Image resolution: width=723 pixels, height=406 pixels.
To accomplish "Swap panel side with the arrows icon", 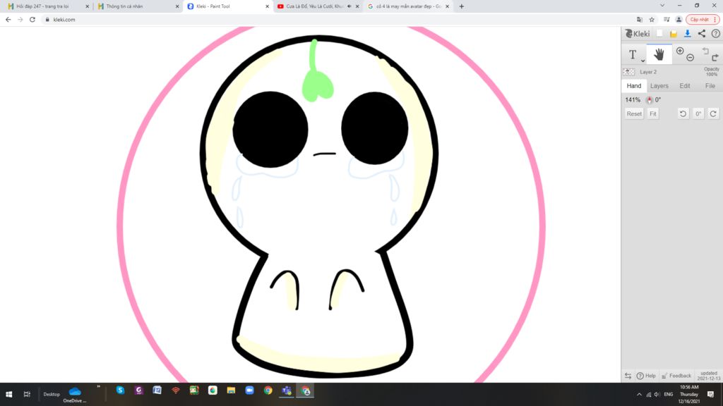I will pyautogui.click(x=628, y=376).
